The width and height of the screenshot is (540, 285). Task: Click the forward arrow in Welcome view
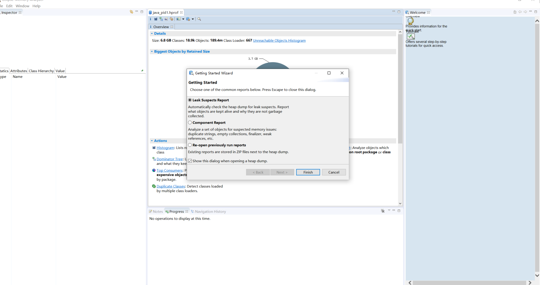coord(525,12)
